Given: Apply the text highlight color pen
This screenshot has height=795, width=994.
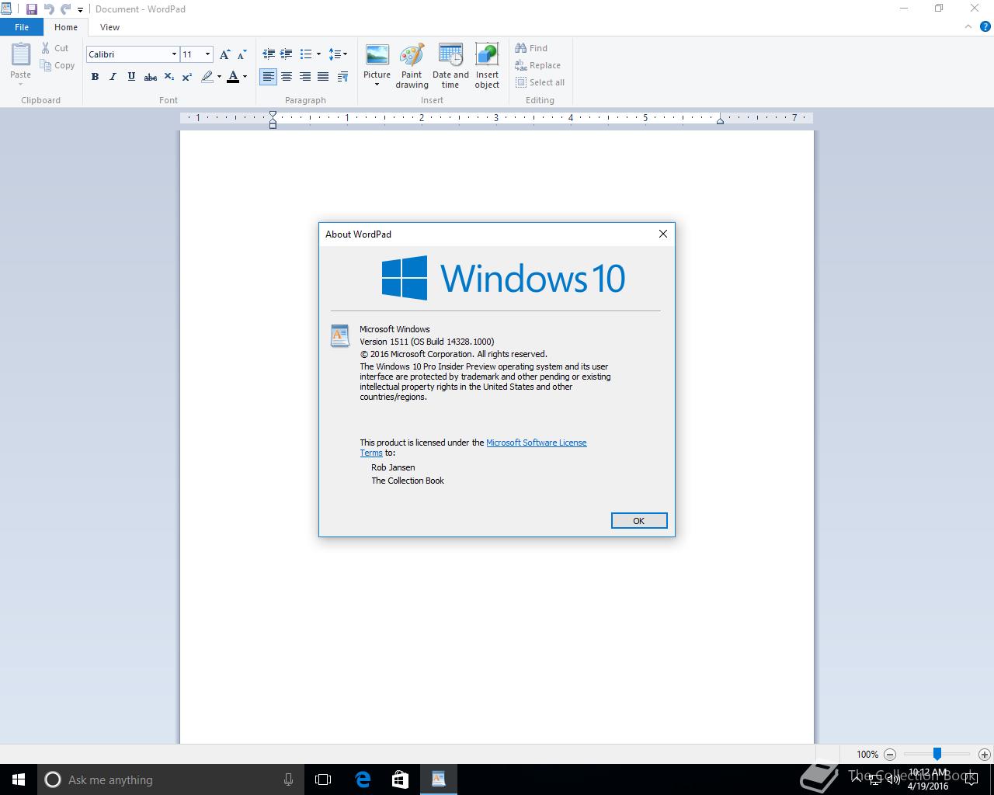Looking at the screenshot, I should click(207, 77).
